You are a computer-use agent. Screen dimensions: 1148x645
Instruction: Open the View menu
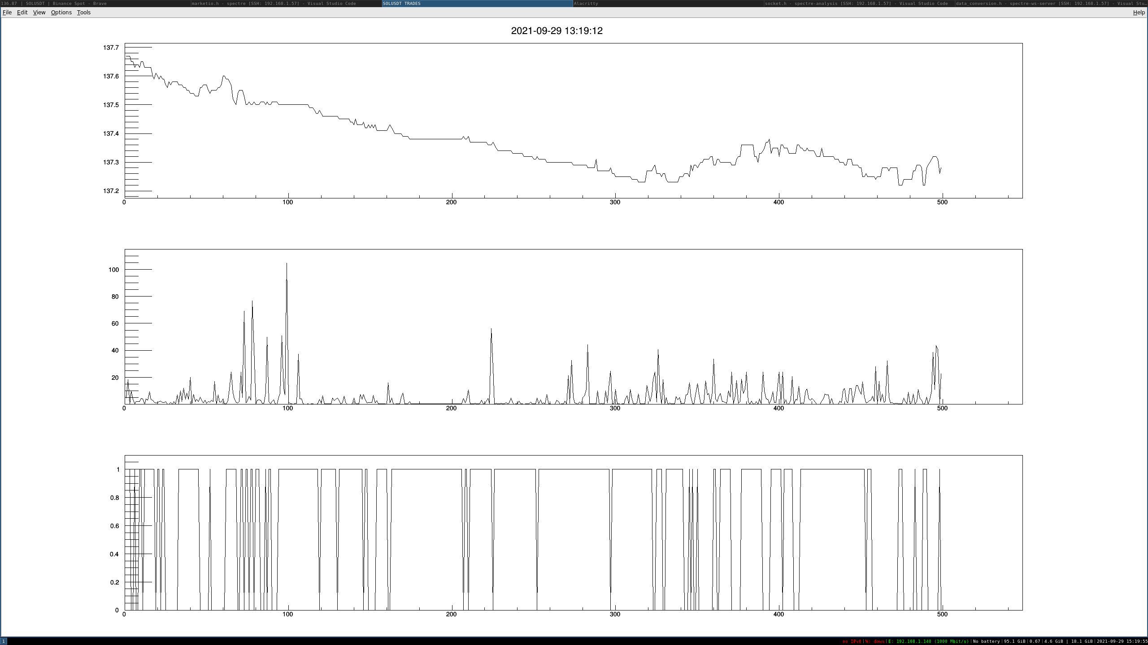(x=39, y=12)
